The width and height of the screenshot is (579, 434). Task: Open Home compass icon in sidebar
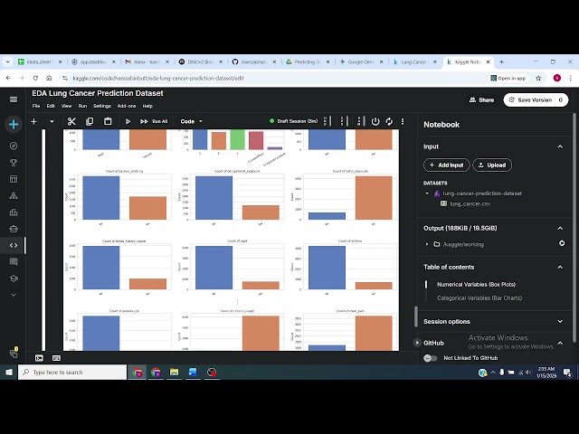14,146
